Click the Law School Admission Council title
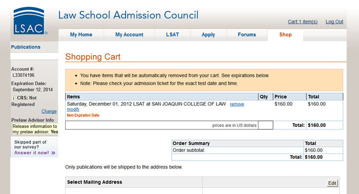Image resolution: width=359 pixels, height=194 pixels. (x=128, y=15)
